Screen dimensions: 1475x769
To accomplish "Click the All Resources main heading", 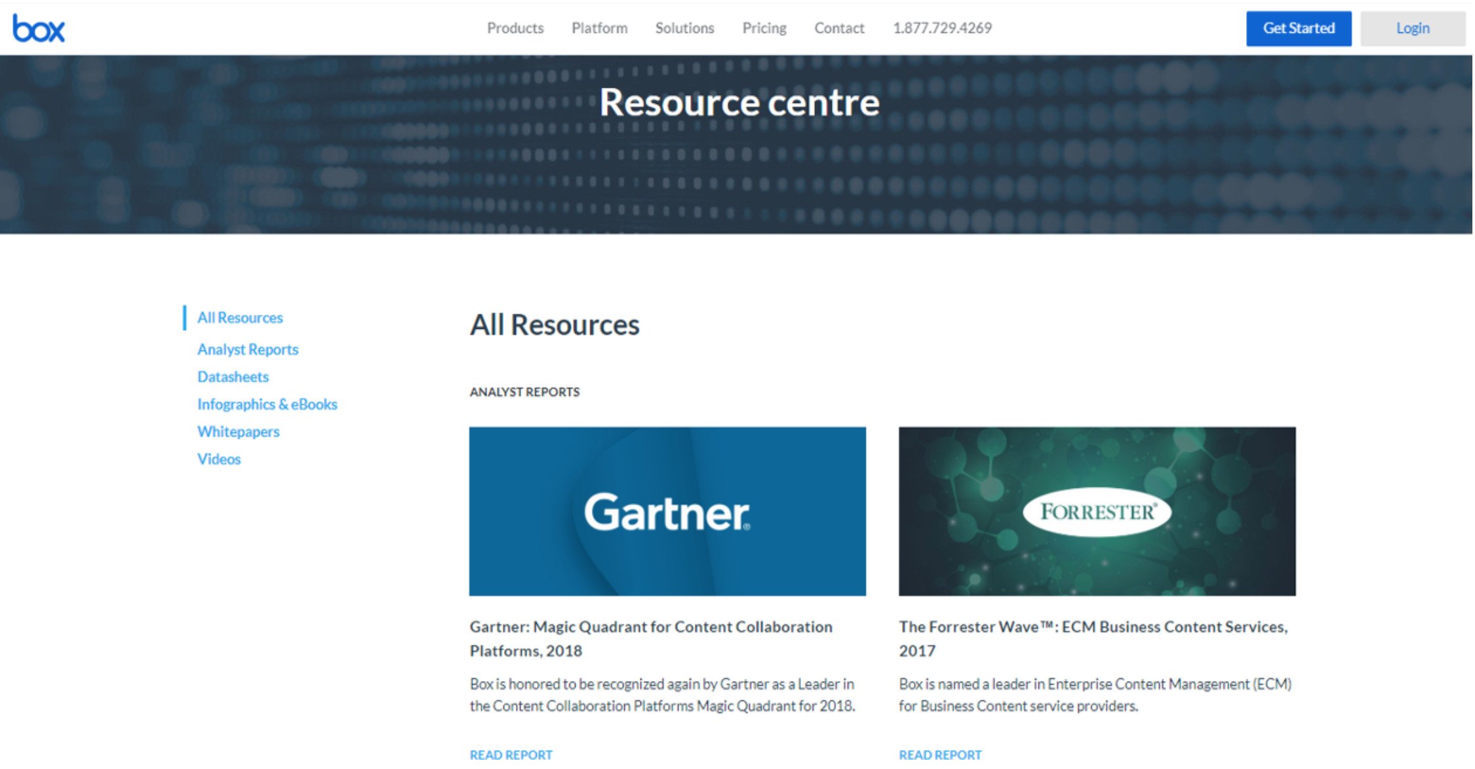I will coord(555,325).
